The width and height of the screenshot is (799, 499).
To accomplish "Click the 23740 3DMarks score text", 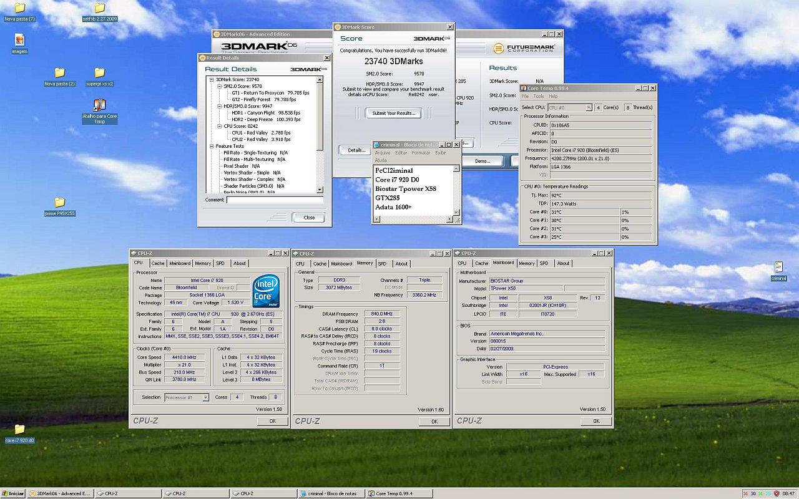I will click(x=393, y=62).
